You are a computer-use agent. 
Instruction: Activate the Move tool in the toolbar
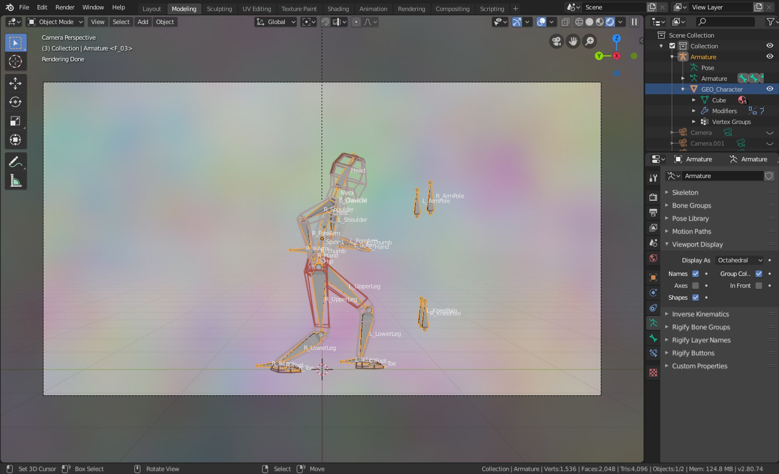pyautogui.click(x=15, y=83)
